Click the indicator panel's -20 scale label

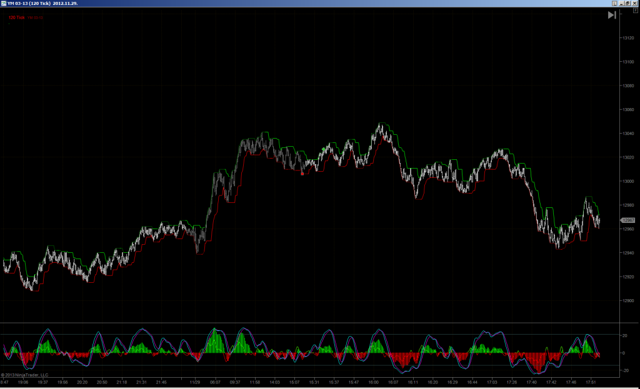pos(624,371)
